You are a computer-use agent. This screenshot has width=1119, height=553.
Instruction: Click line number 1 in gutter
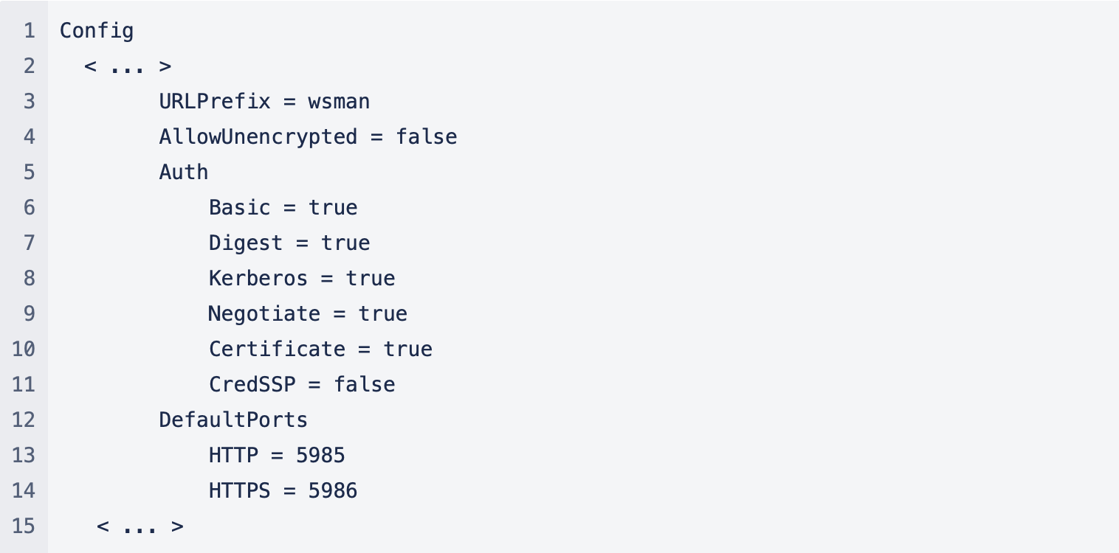(29, 31)
